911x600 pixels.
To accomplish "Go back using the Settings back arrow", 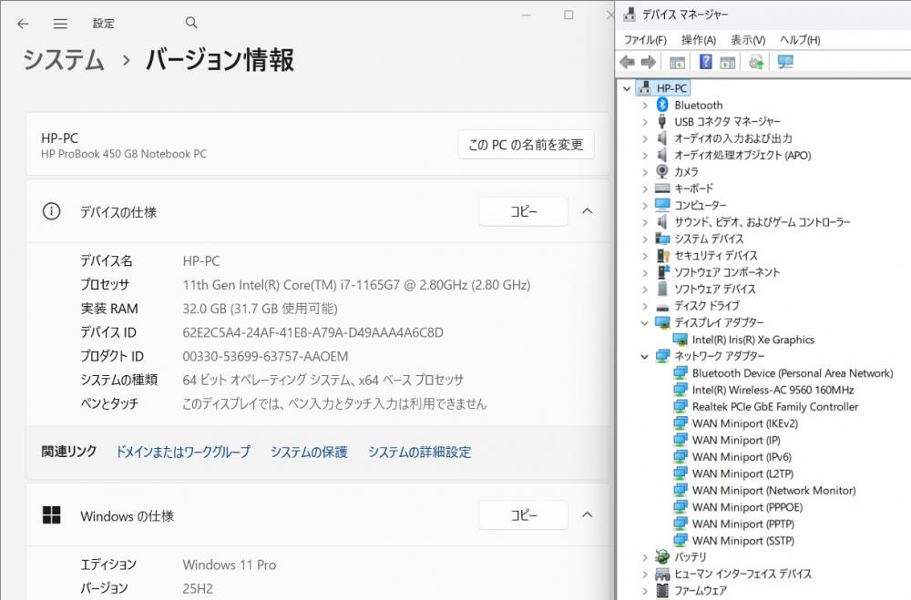I will pyautogui.click(x=23, y=24).
